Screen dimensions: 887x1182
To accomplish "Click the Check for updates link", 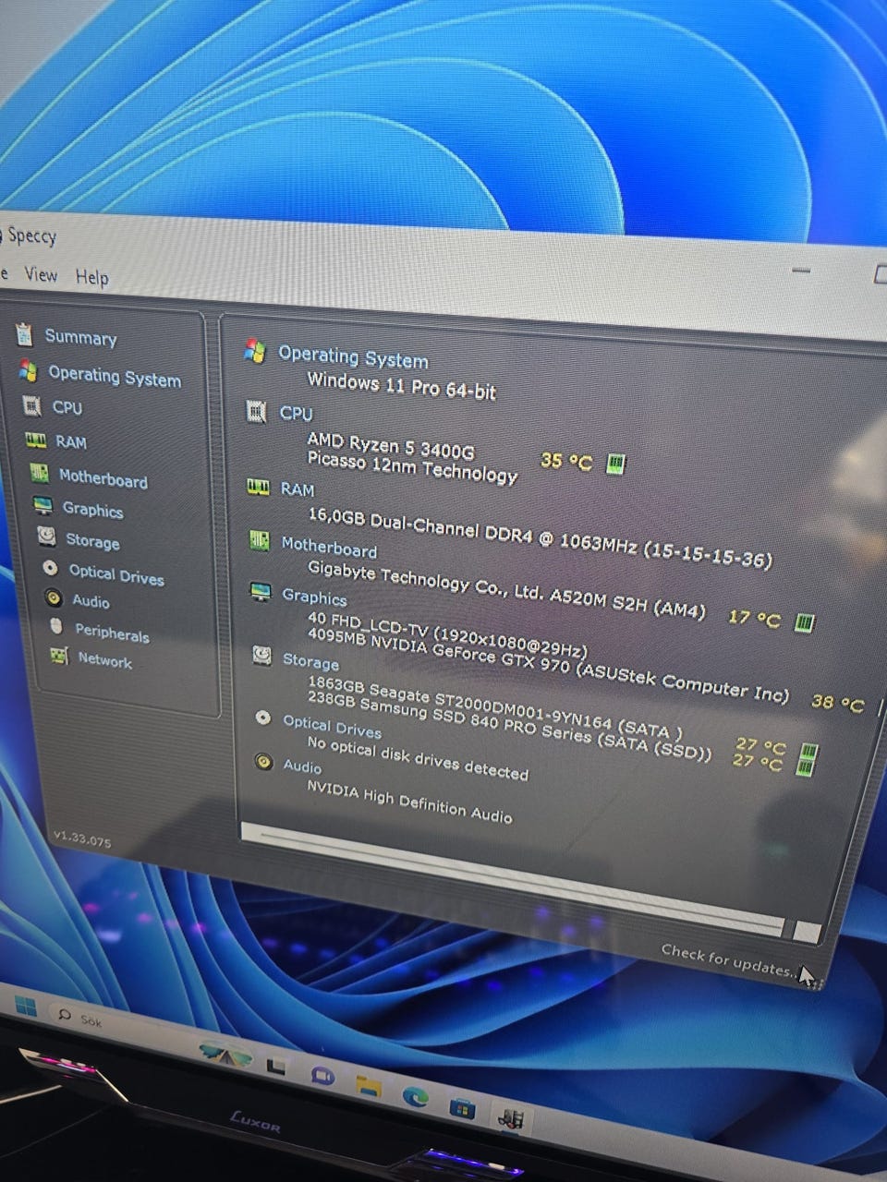I will [729, 960].
